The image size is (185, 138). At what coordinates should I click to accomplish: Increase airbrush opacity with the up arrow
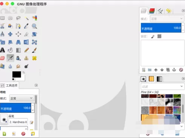click(33, 105)
